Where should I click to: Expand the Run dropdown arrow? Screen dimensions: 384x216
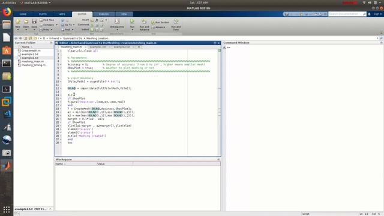(132, 29)
